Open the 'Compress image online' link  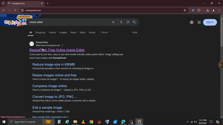coord(50,86)
